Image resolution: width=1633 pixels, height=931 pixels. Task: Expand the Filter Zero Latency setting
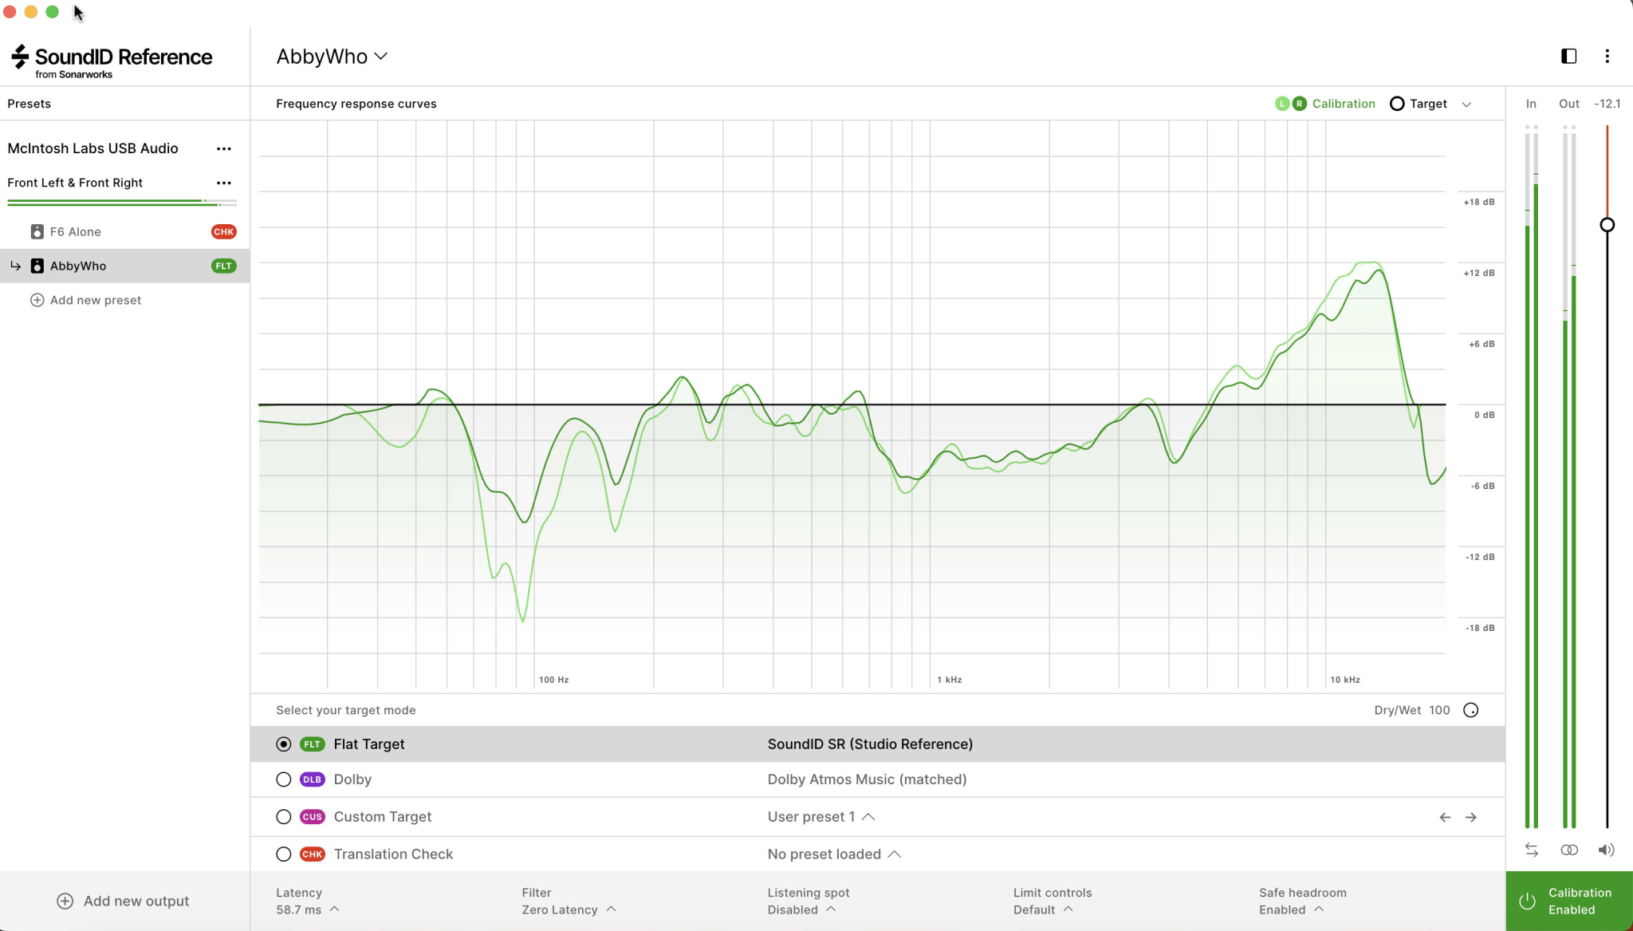[569, 901]
